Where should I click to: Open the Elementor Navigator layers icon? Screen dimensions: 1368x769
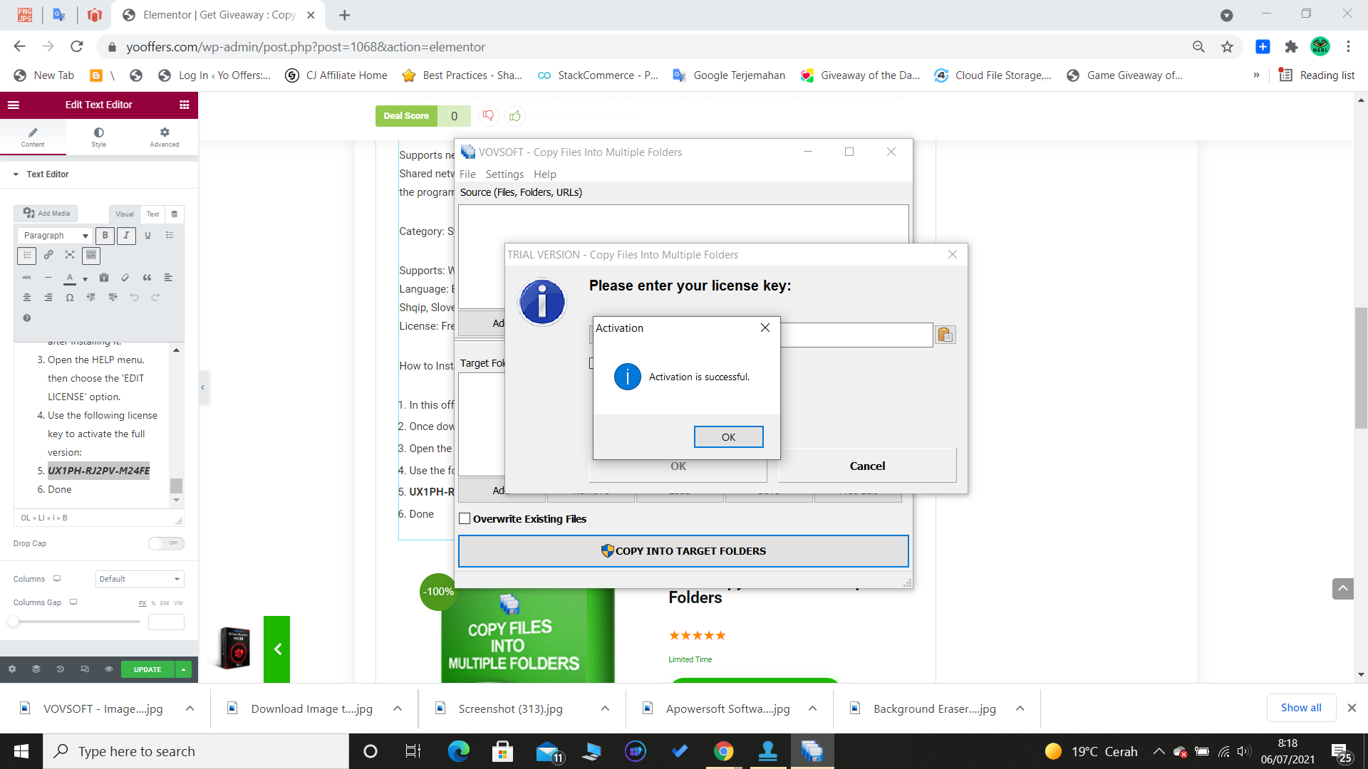[36, 669]
